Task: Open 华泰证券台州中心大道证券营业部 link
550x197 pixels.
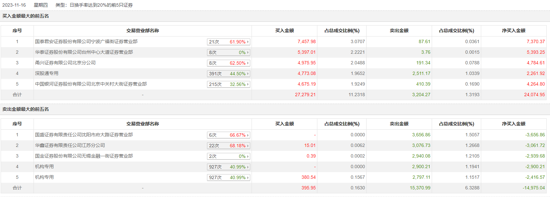Action: coord(84,52)
